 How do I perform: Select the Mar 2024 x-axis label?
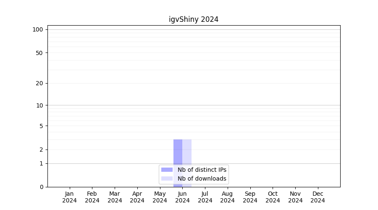(115, 197)
